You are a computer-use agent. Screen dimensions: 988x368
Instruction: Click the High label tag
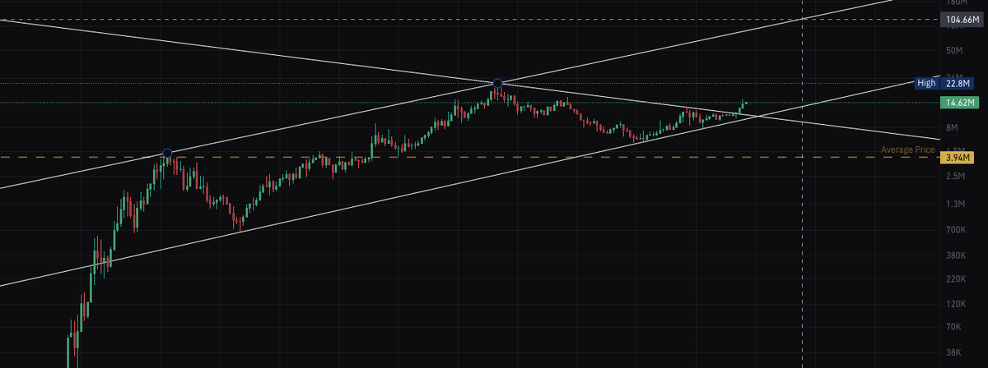pos(926,83)
